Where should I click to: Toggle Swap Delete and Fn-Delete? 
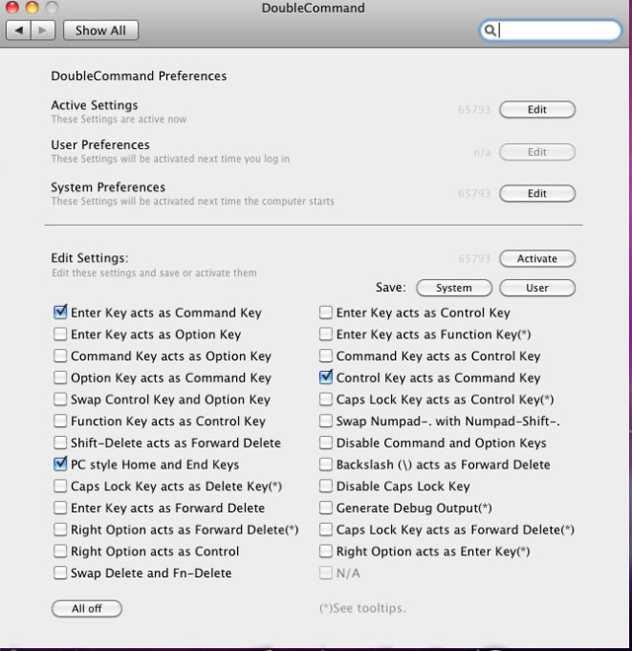tap(61, 573)
